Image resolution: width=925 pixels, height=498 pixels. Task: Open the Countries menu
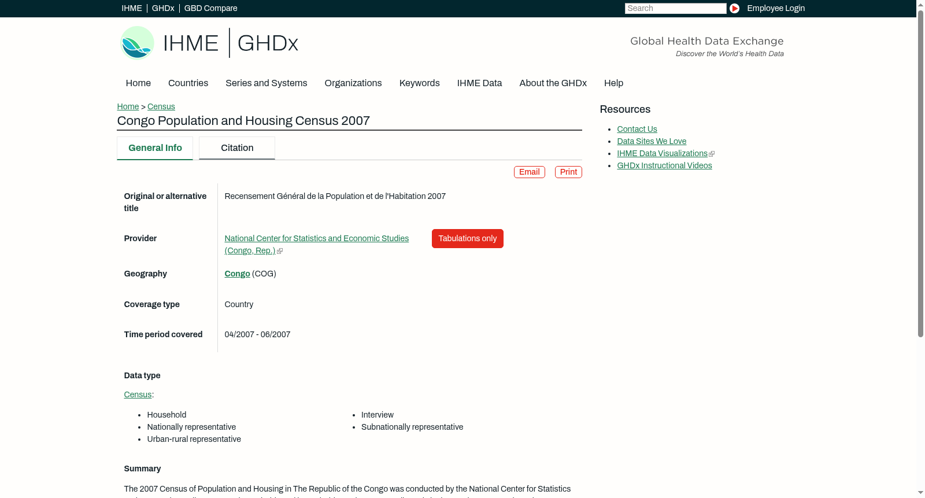(188, 83)
